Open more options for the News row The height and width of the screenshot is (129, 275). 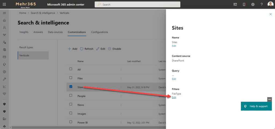(121, 105)
